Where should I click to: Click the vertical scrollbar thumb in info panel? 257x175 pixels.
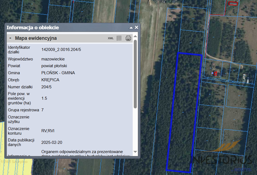coord(135,73)
